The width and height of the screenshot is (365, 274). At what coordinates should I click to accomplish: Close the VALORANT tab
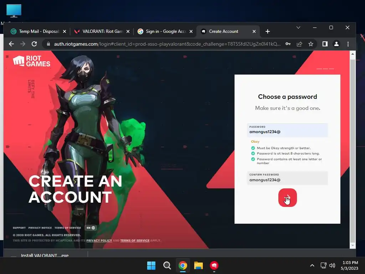(x=128, y=31)
